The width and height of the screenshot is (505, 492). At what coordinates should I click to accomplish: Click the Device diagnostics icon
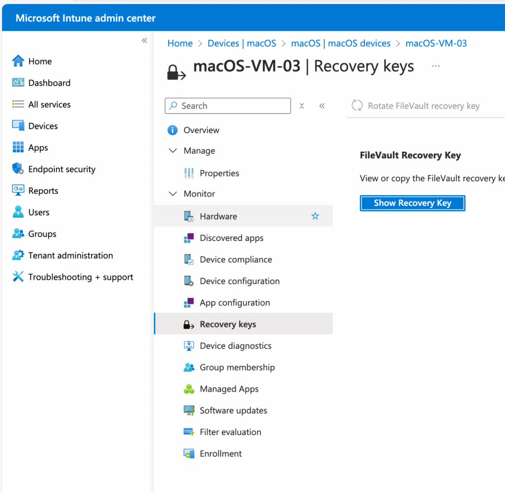tap(189, 346)
